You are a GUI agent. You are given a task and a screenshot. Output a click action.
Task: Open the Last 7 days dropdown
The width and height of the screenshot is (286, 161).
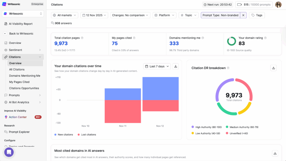click(157, 66)
